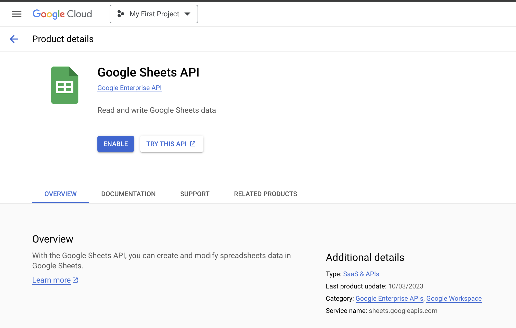Switch to the Documentation tab
This screenshot has width=516, height=328.
[x=128, y=194]
